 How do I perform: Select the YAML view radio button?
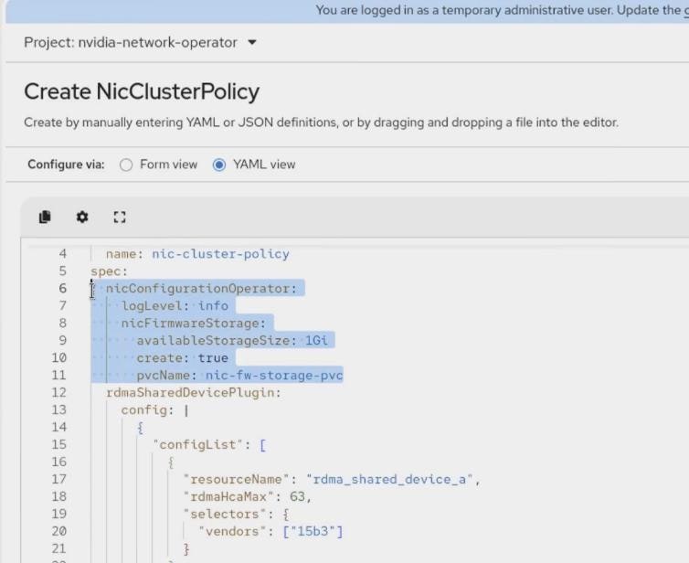(218, 165)
